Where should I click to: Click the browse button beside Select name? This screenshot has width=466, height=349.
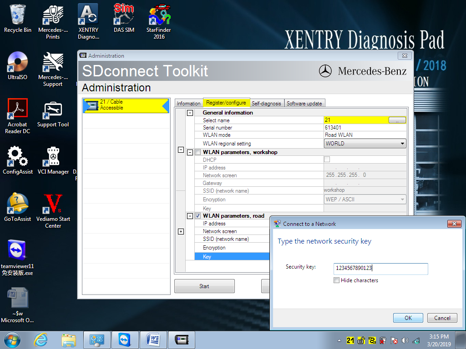pyautogui.click(x=397, y=120)
